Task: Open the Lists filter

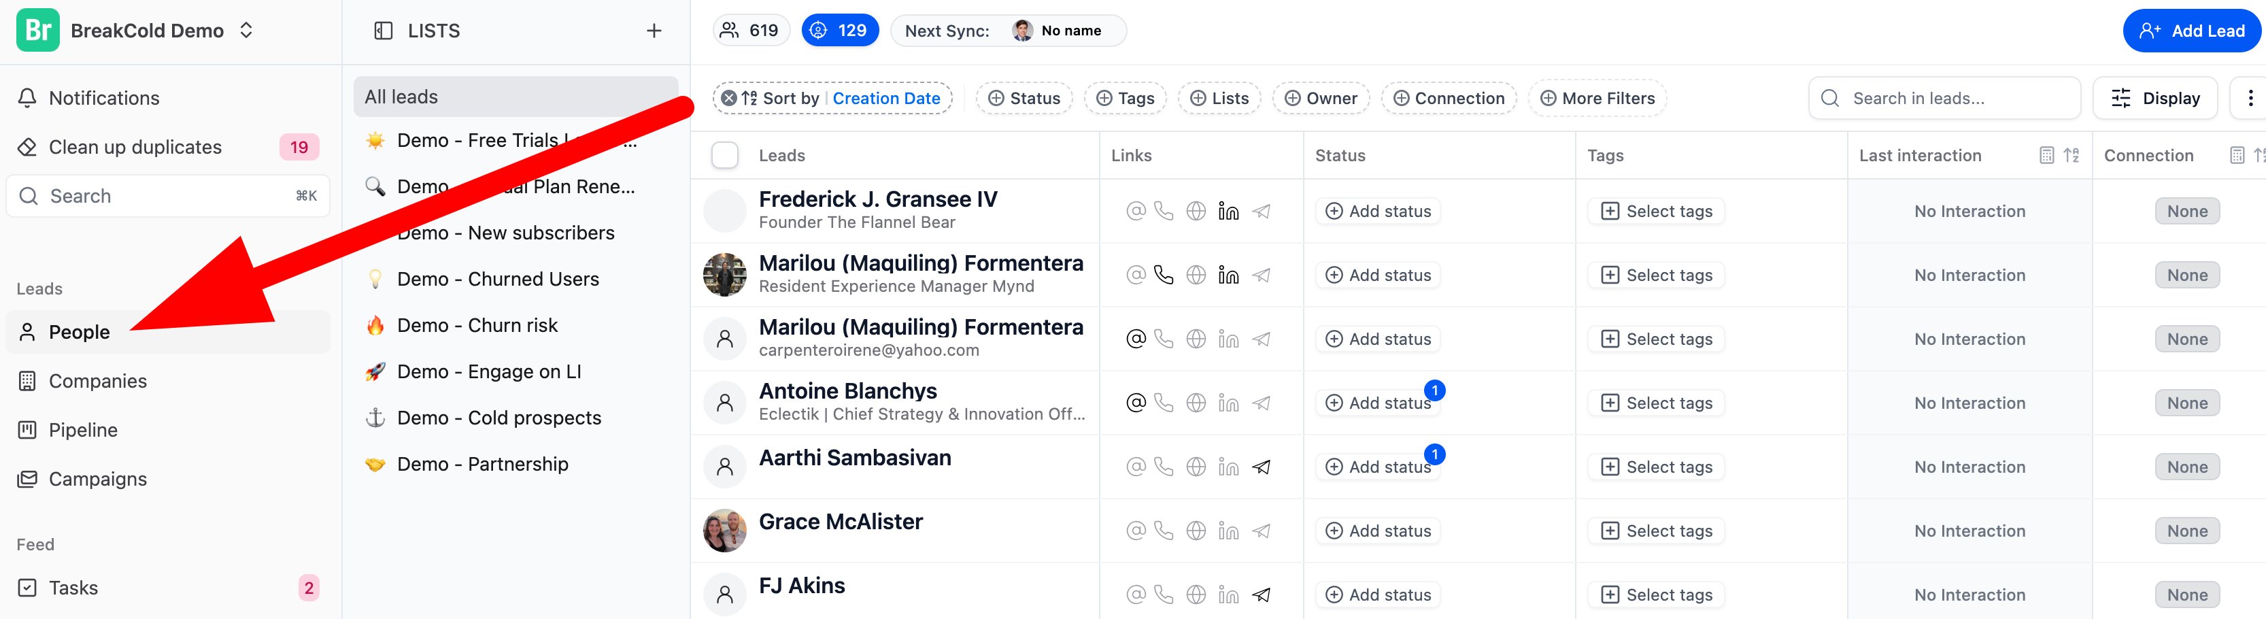Action: point(1219,99)
